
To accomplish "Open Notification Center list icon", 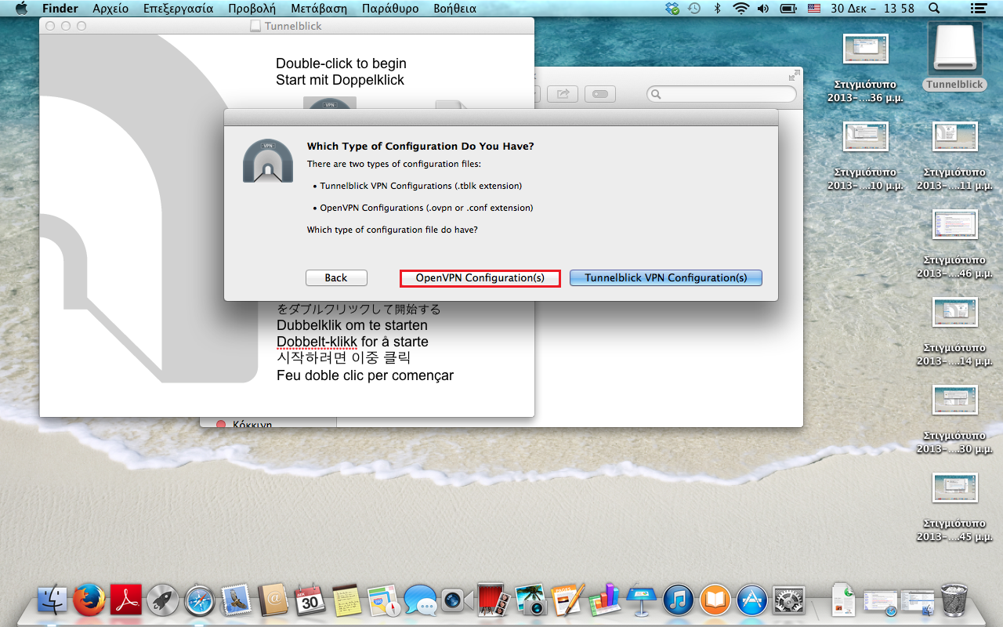I will (978, 9).
